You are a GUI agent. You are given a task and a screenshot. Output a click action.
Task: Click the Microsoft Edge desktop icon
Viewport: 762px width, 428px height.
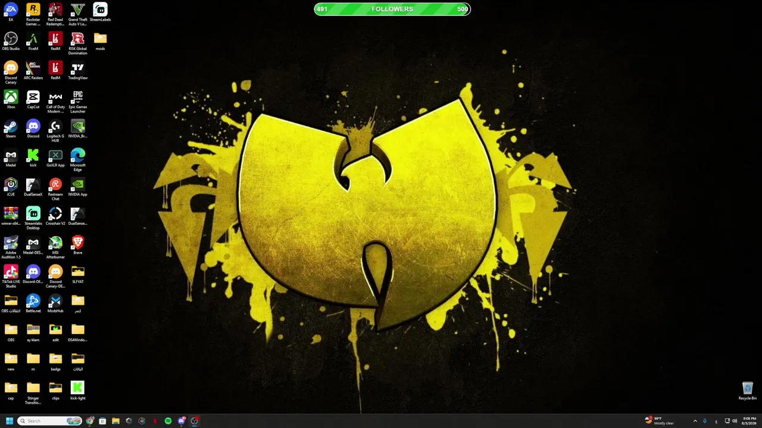[x=77, y=160]
